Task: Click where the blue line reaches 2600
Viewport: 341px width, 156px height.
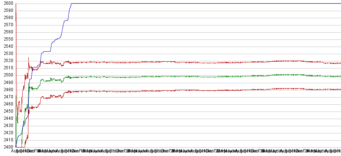Action: tap(72, 4)
